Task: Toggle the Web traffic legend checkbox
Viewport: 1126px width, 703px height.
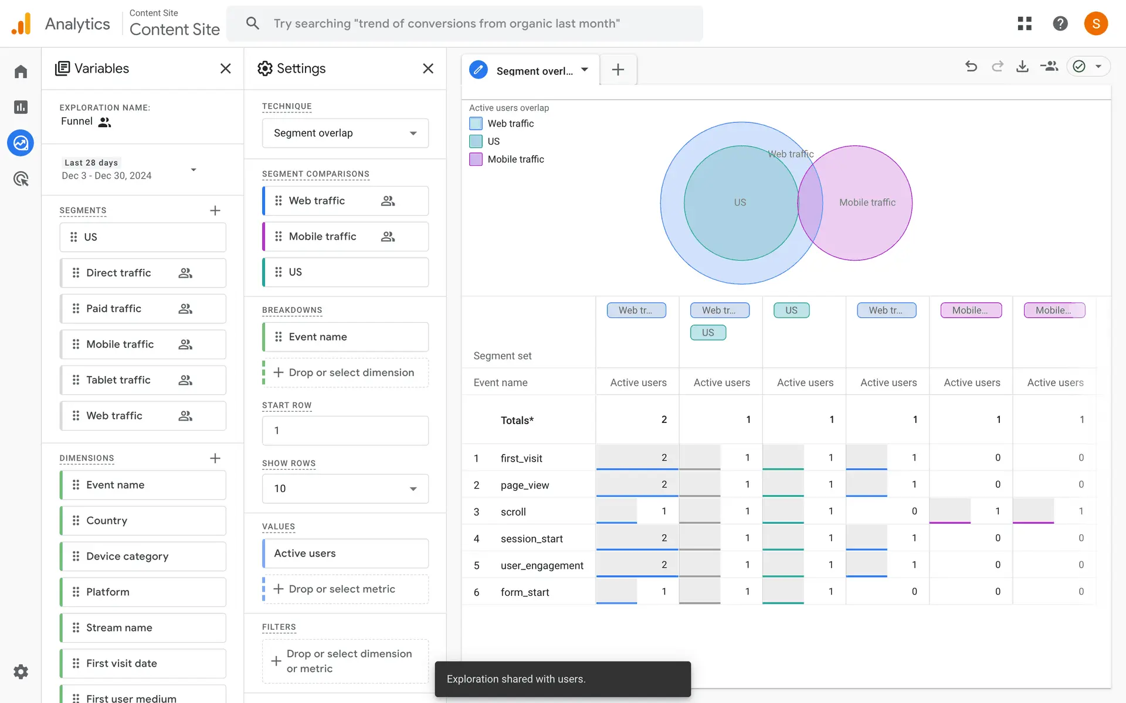Action: (476, 124)
